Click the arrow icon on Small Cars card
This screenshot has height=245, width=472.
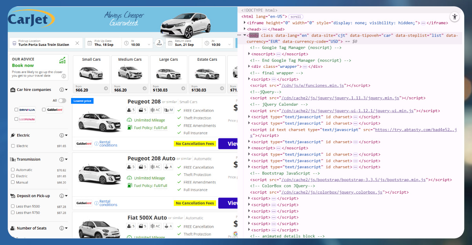coord(106,88)
